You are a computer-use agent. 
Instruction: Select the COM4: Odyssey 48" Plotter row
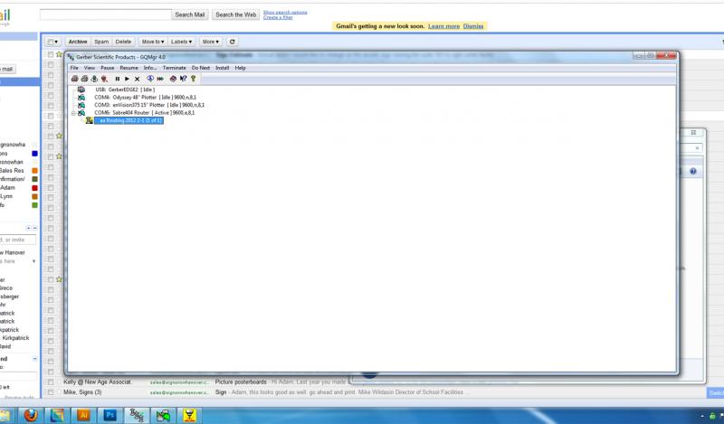pos(145,98)
